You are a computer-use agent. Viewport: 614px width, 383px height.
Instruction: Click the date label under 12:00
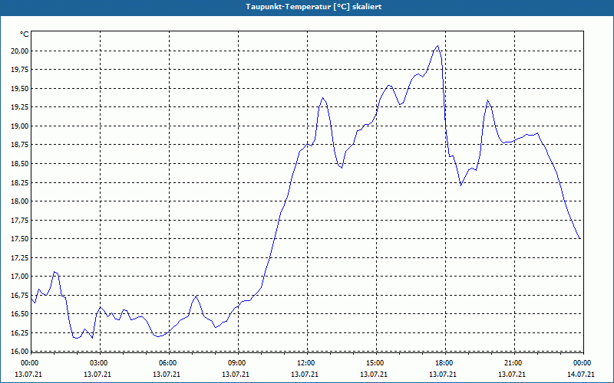click(304, 375)
